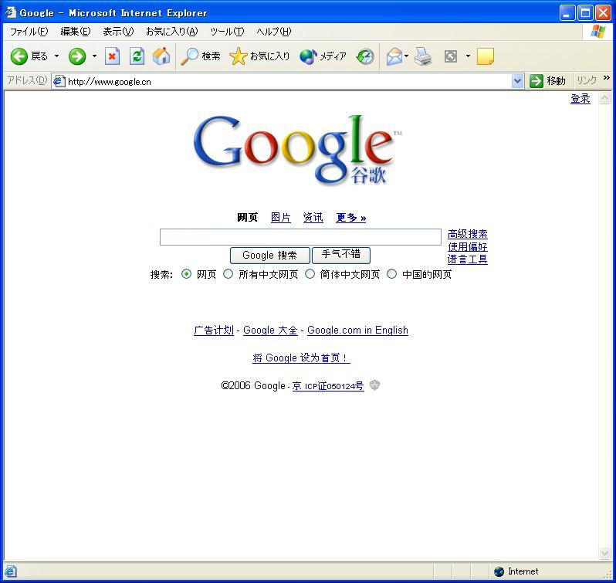Click the Google 搜索 button
Image resolution: width=616 pixels, height=583 pixels.
(x=269, y=256)
